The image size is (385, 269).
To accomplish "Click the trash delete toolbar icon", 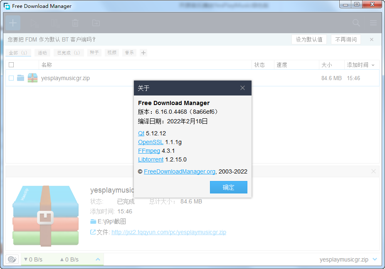I will [x=75, y=23].
